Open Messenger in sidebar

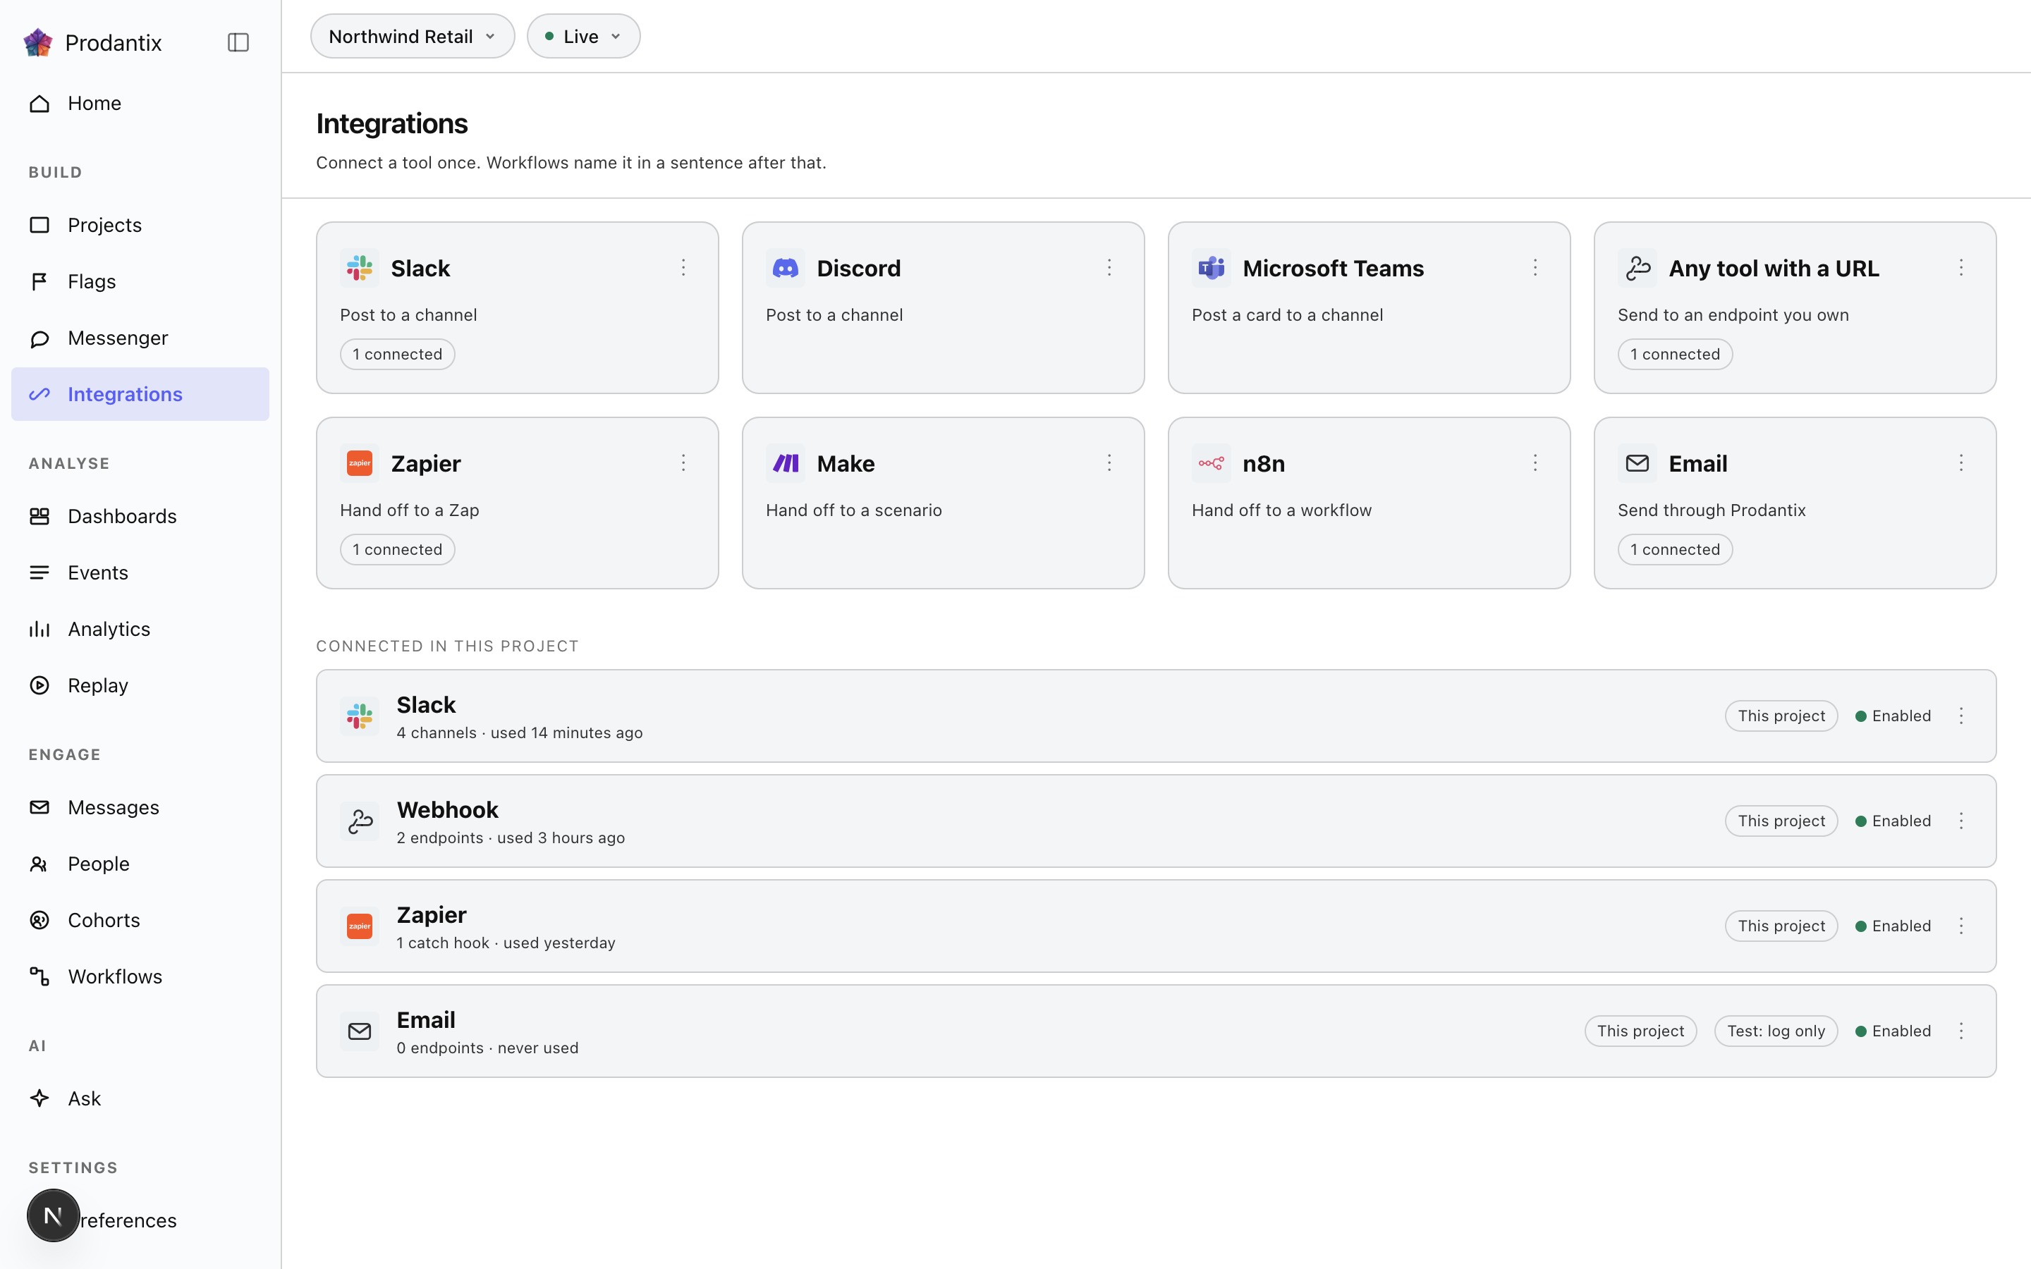[x=140, y=338]
